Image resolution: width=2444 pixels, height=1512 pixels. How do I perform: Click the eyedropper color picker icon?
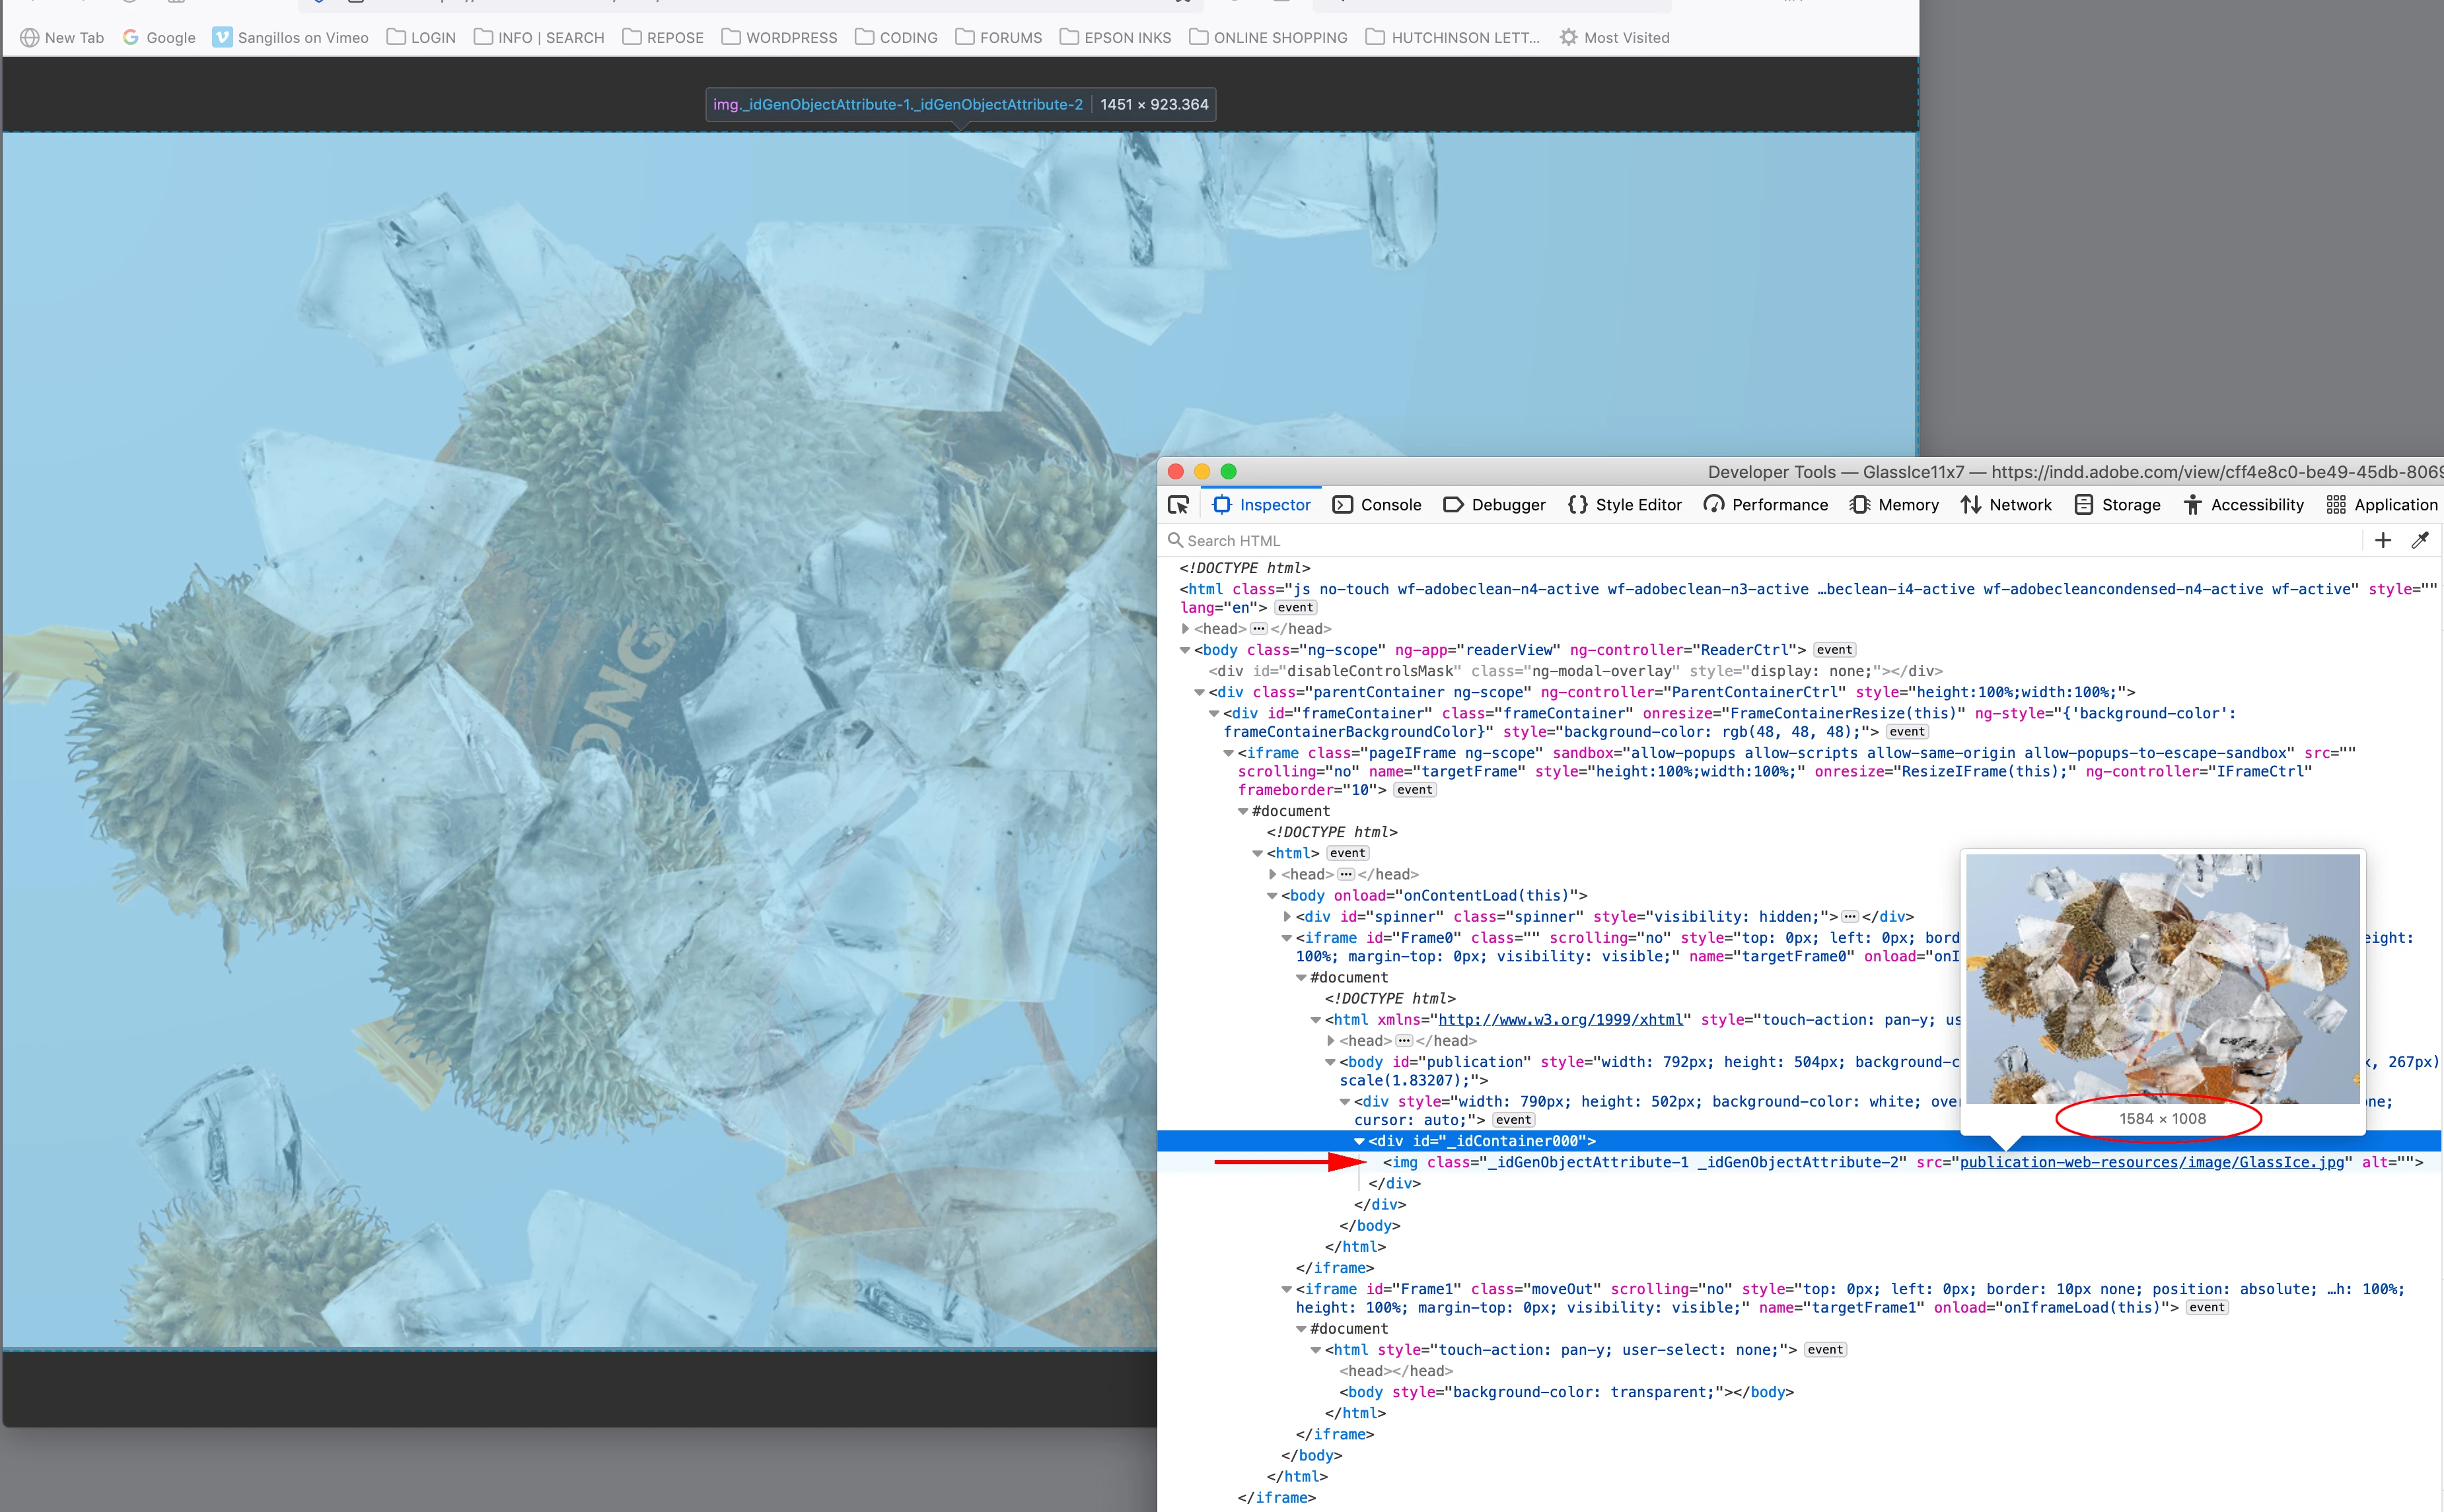2420,540
